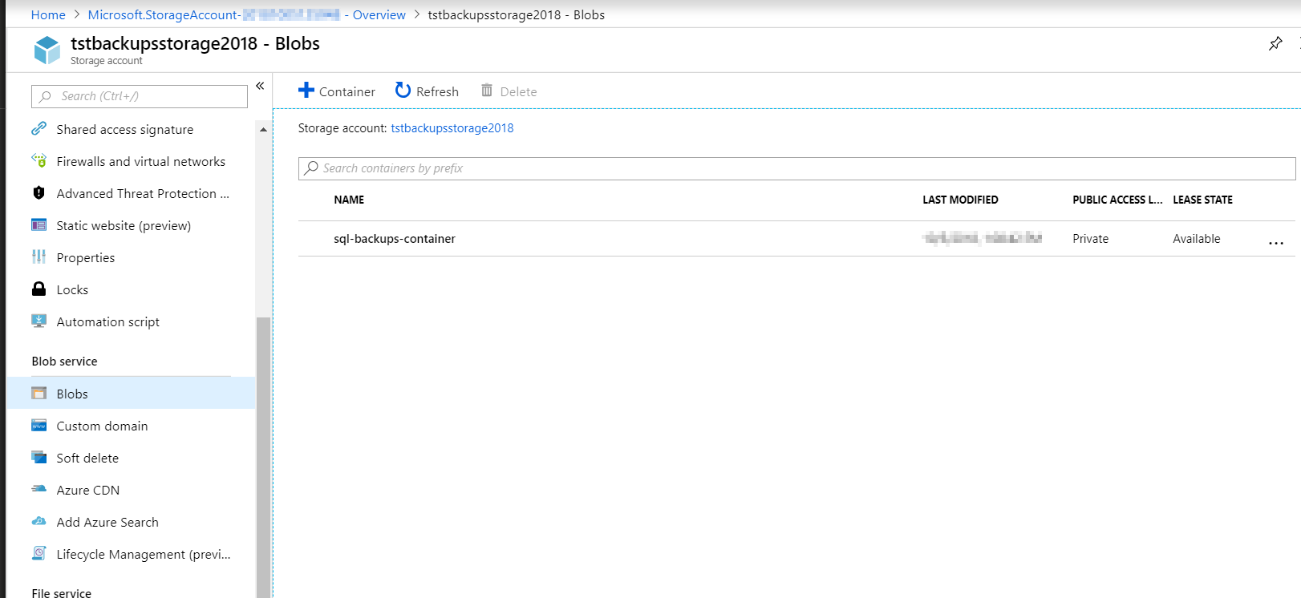Pin this blade with the pin icon
The height and width of the screenshot is (598, 1301).
pyautogui.click(x=1275, y=43)
